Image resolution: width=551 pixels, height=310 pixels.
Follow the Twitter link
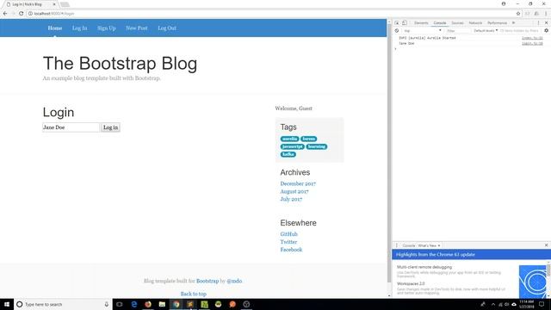pyautogui.click(x=288, y=242)
